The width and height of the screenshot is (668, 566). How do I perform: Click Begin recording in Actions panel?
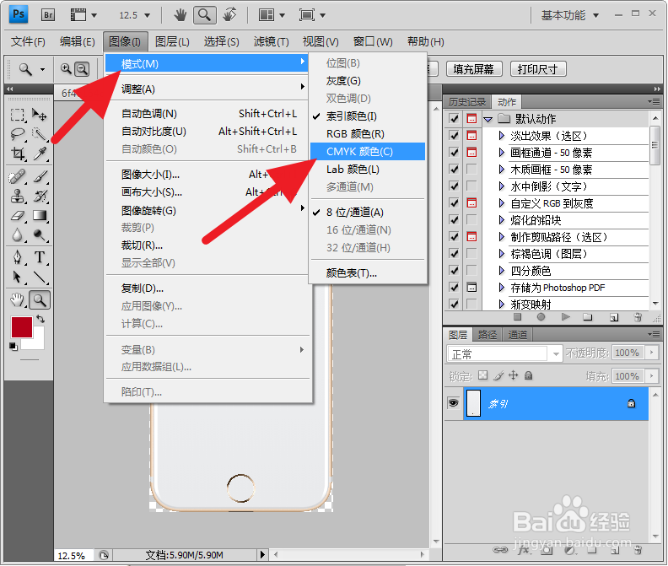[541, 316]
